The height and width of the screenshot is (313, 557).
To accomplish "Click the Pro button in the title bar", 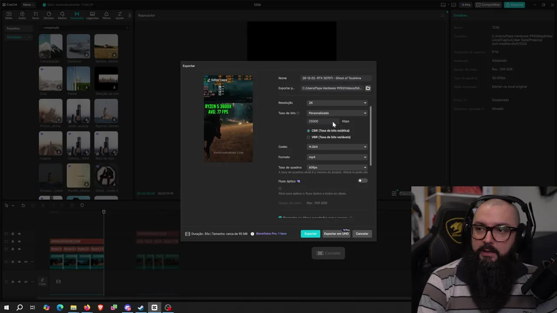I will 466,5.
